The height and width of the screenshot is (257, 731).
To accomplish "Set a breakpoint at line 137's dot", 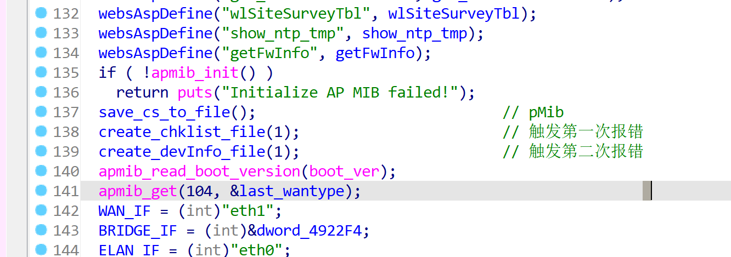I will [x=41, y=112].
